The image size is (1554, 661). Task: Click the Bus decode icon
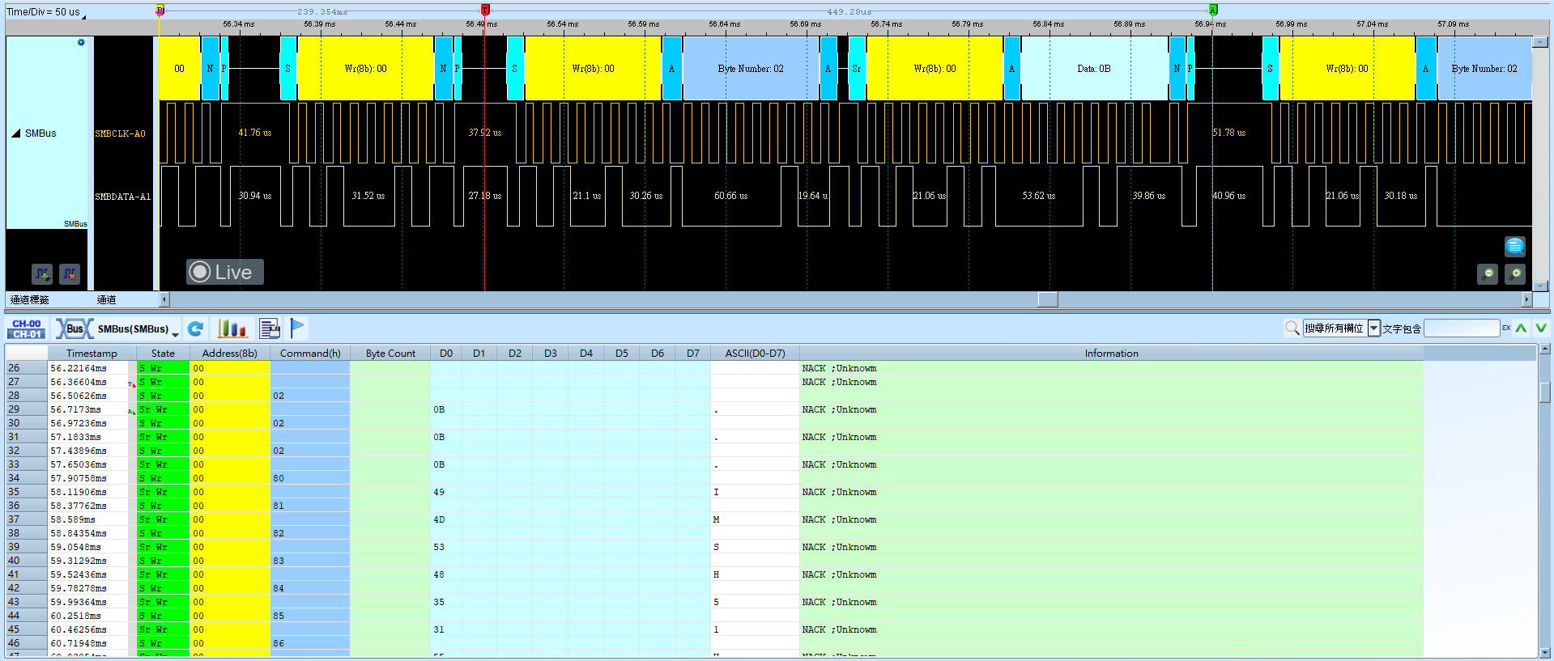pos(74,328)
